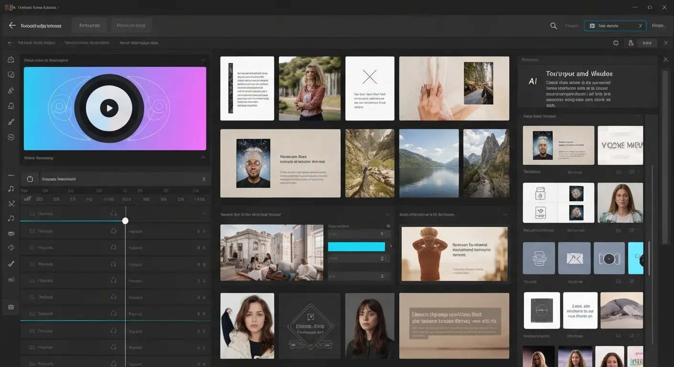Screen dimensions: 674x367
Task: Switch to the Ready to Edit tab
Action: pos(131,25)
